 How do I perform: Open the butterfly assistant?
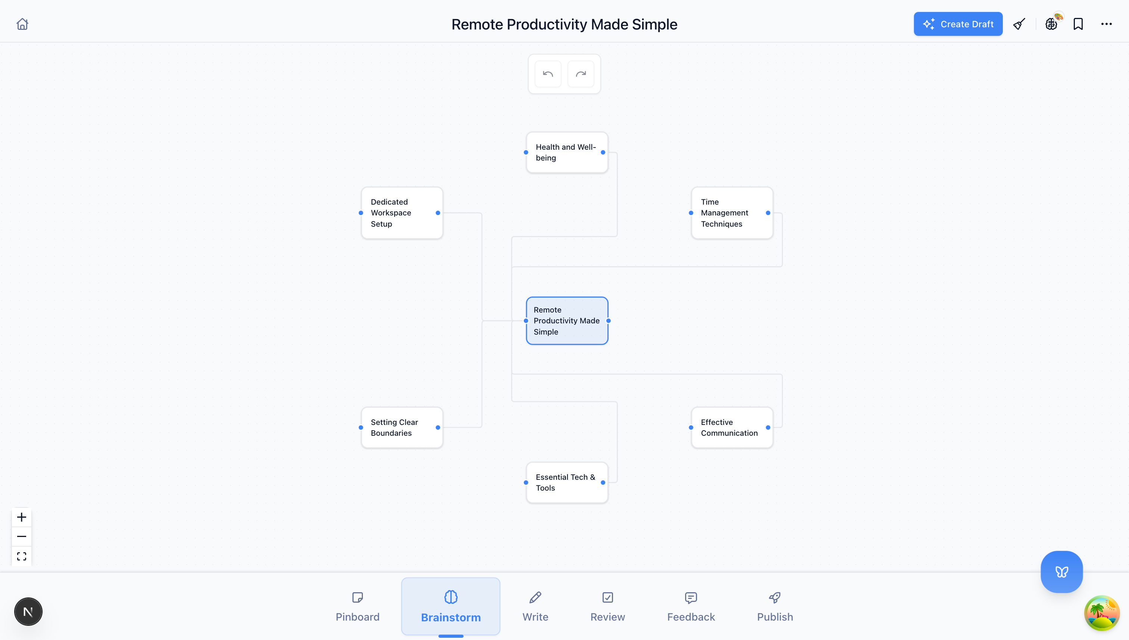pyautogui.click(x=1061, y=572)
